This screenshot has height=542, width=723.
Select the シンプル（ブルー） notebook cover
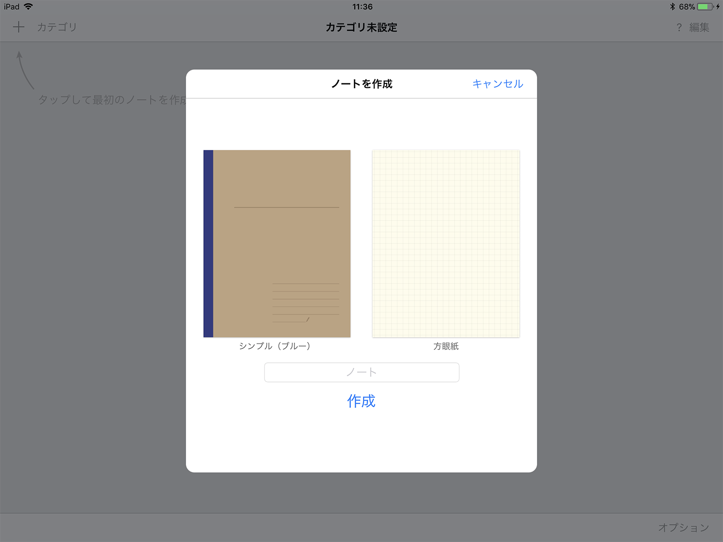pyautogui.click(x=277, y=243)
